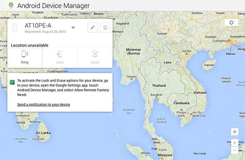Zoom out the map with minus button
This screenshot has height=160, width=245.
pos(235,150)
